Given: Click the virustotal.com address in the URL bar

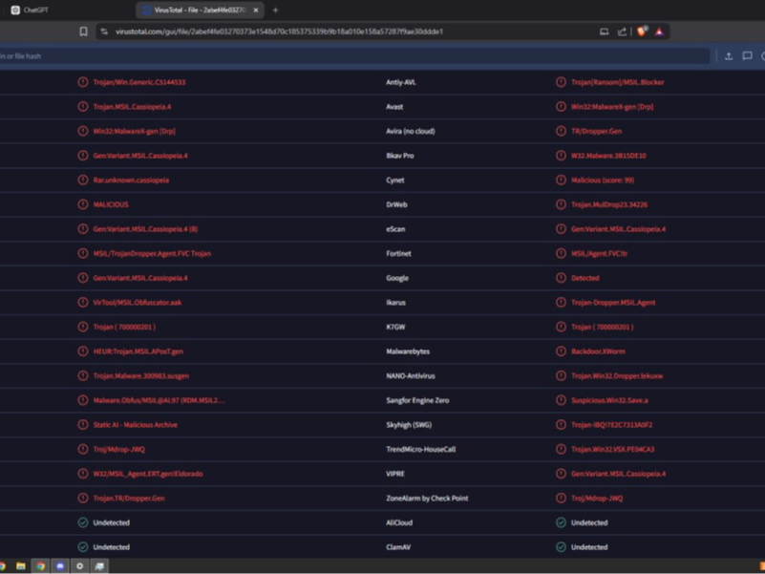Looking at the screenshot, I should tap(279, 32).
